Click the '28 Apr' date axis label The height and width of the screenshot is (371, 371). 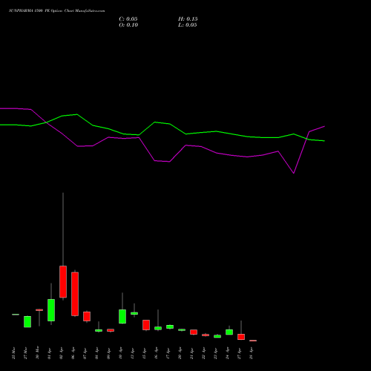(x=251, y=353)
